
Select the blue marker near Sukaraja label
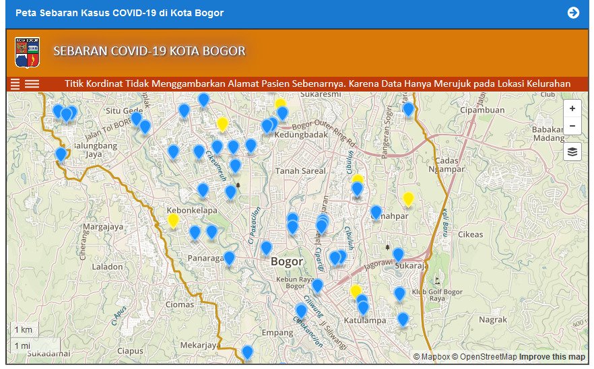[x=398, y=255]
